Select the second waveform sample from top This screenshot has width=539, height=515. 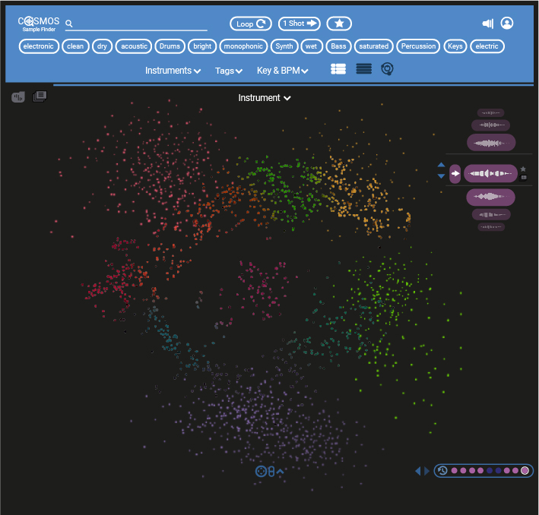pos(490,125)
